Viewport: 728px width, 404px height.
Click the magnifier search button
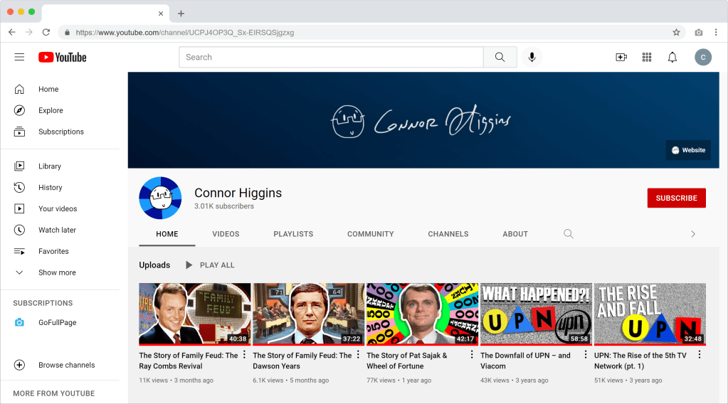coord(500,57)
